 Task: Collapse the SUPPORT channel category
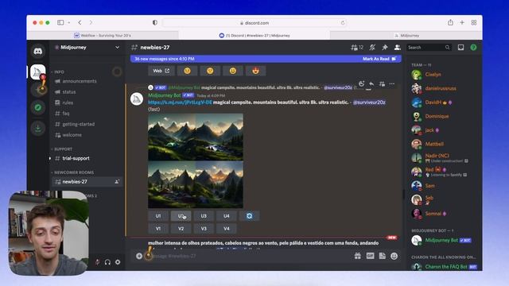(62, 149)
